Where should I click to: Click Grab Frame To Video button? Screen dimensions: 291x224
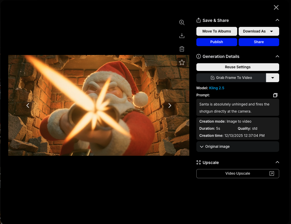coord(231,78)
